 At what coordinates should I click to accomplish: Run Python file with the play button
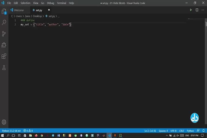[x=191, y=10]
